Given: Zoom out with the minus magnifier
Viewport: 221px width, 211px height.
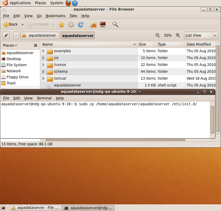Looking at the screenshot, I should point(158,35).
